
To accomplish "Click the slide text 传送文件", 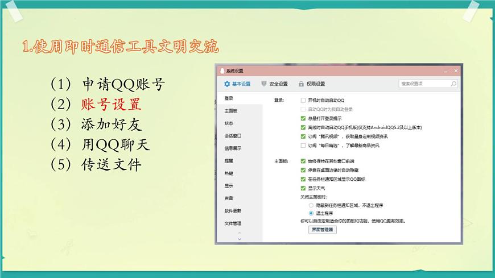I will 111,165.
